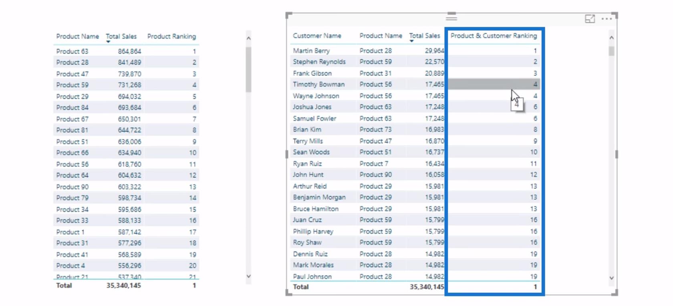Select customer Terry Mills
Screen dimensions: 673x306
pyautogui.click(x=308, y=141)
